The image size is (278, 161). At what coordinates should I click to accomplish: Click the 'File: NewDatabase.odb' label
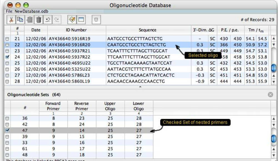[x=27, y=11]
